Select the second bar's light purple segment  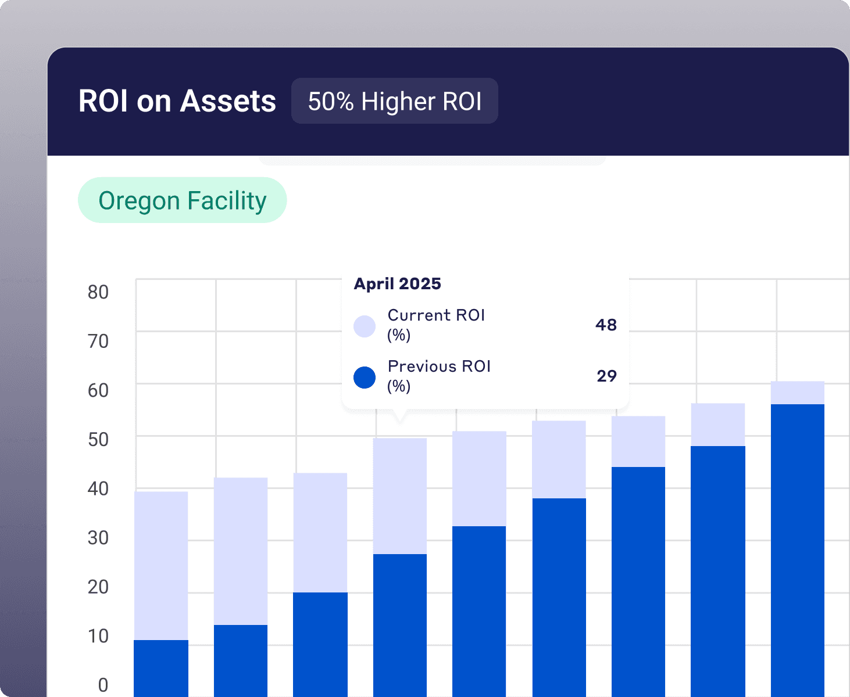[241, 551]
